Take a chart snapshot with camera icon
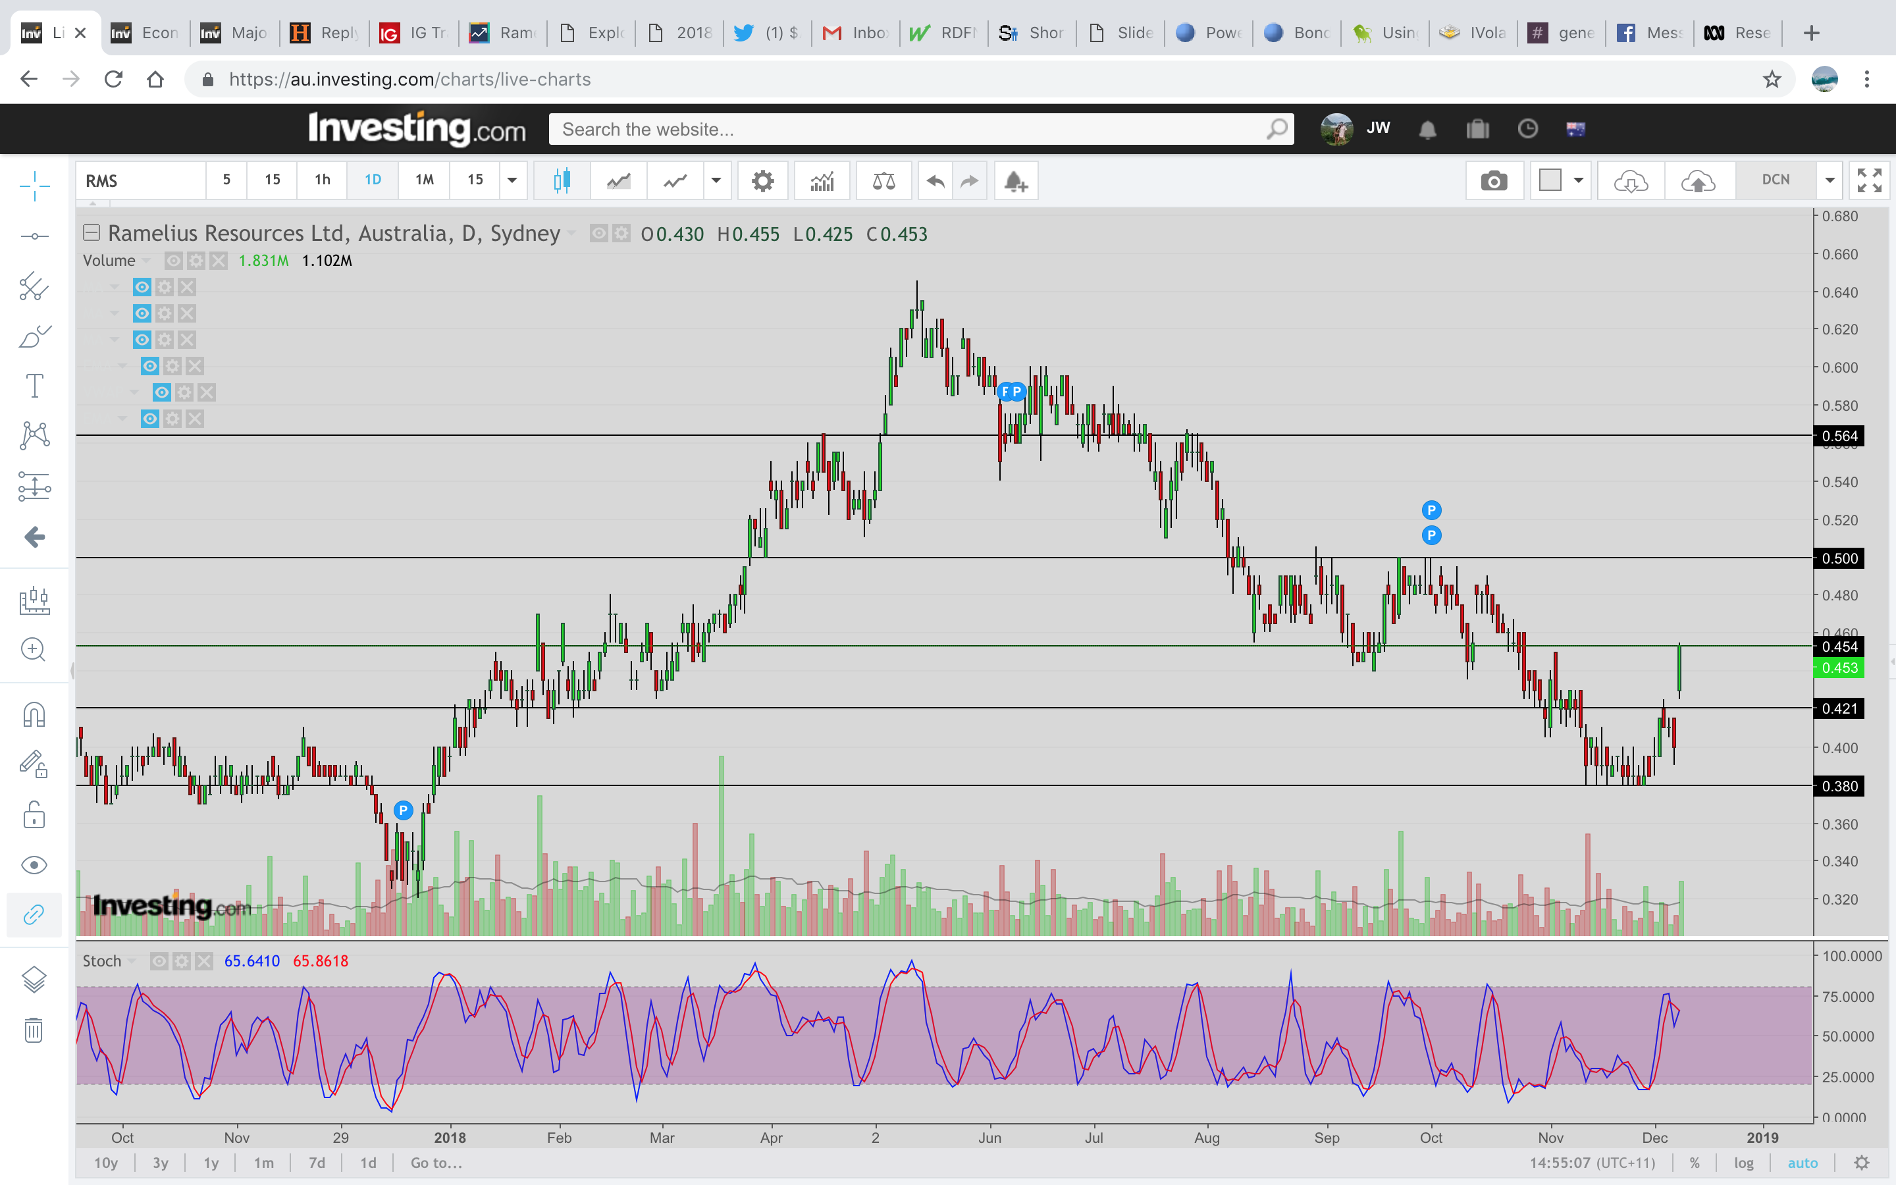Screen dimensions: 1896x1185 coord(1494,181)
